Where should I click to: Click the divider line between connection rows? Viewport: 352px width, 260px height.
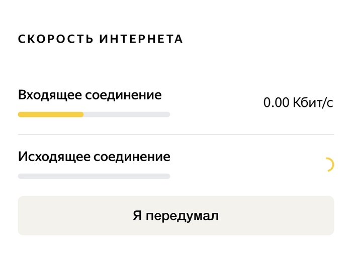pyautogui.click(x=176, y=135)
